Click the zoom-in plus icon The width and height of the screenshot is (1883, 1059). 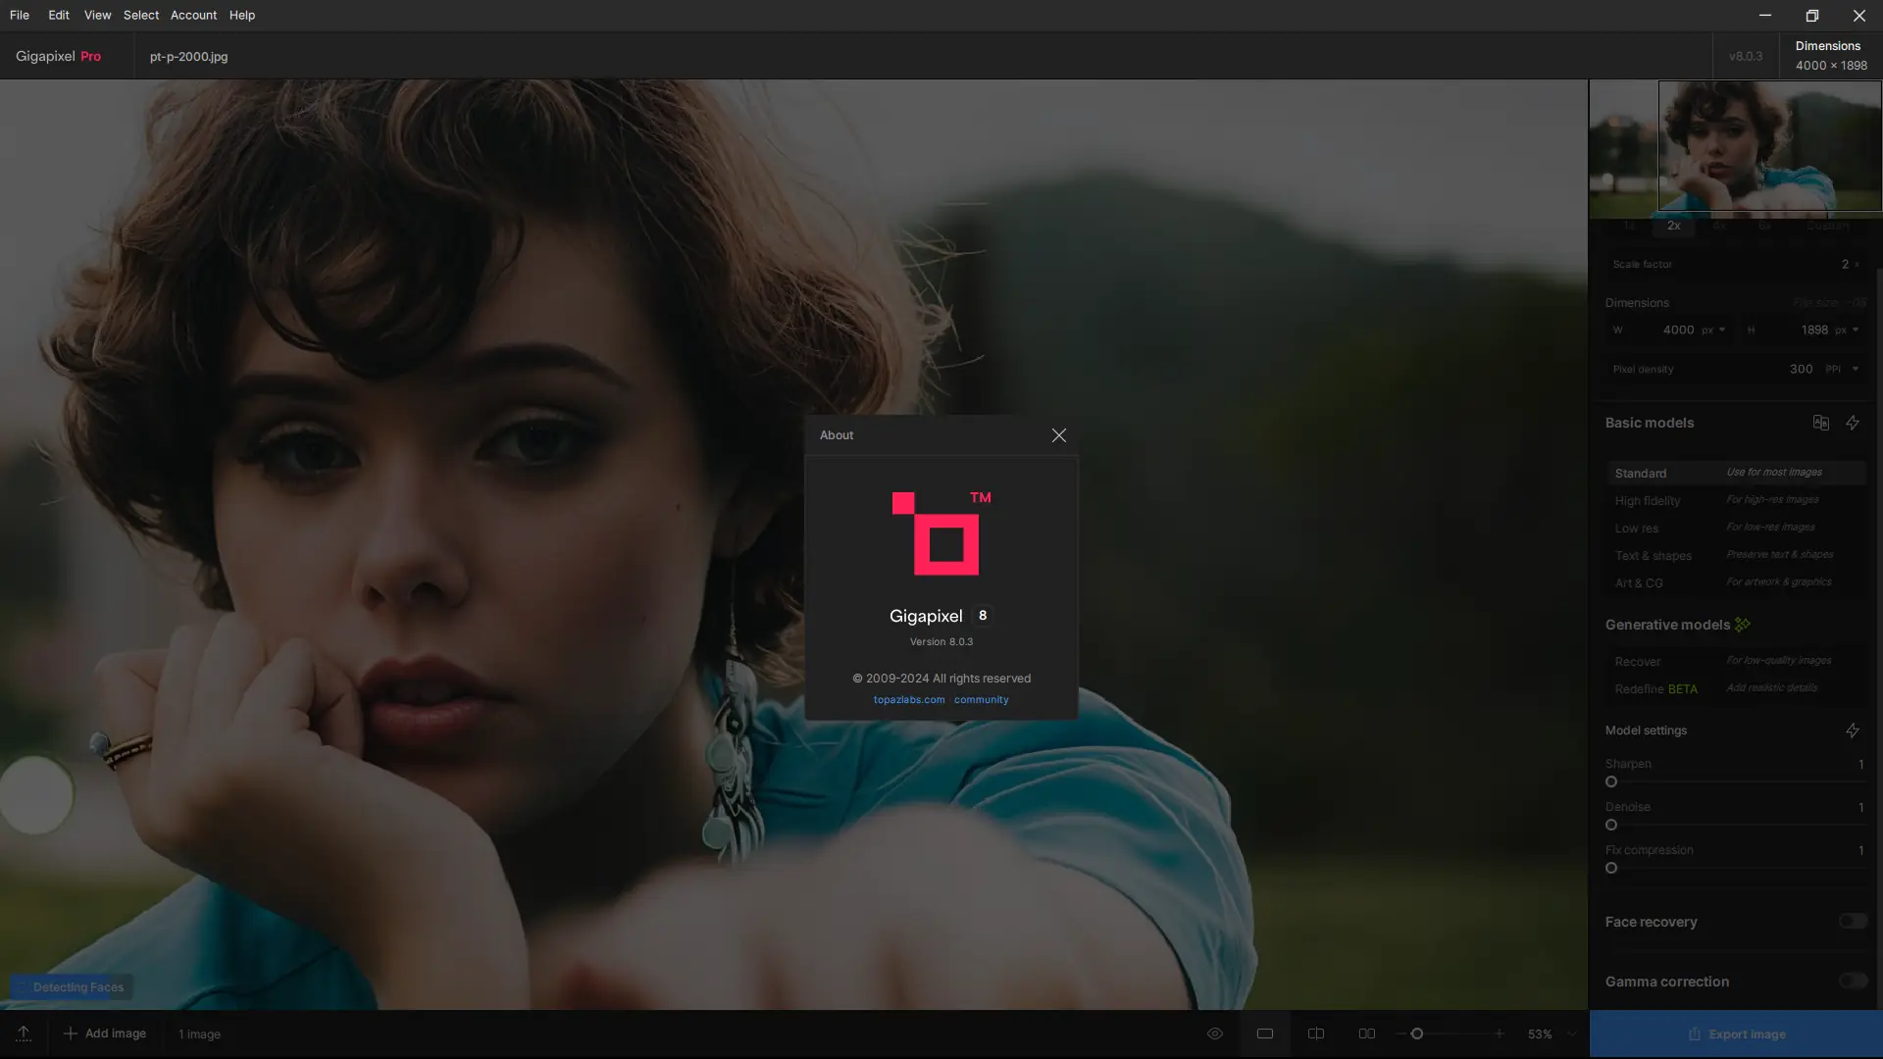[1499, 1034]
